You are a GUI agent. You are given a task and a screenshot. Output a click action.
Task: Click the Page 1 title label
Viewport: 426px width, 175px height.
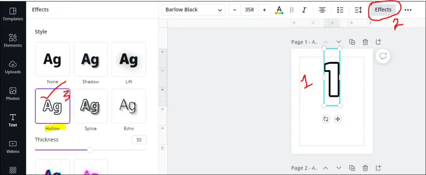304,42
